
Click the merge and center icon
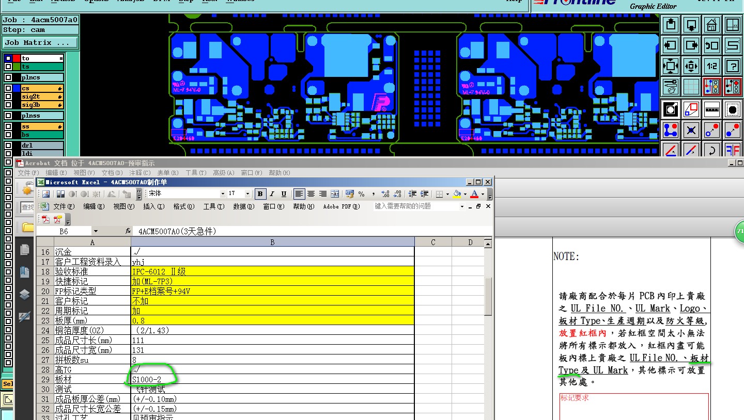(335, 194)
